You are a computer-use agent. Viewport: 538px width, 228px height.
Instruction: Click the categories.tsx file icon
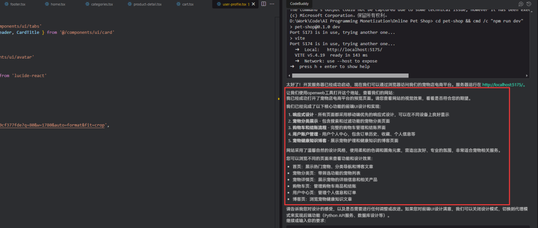(87, 4)
